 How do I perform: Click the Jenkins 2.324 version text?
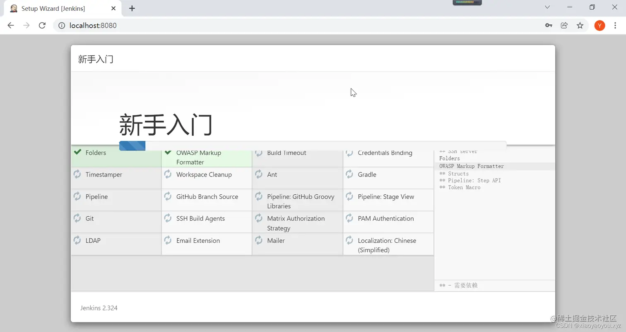pyautogui.click(x=99, y=308)
